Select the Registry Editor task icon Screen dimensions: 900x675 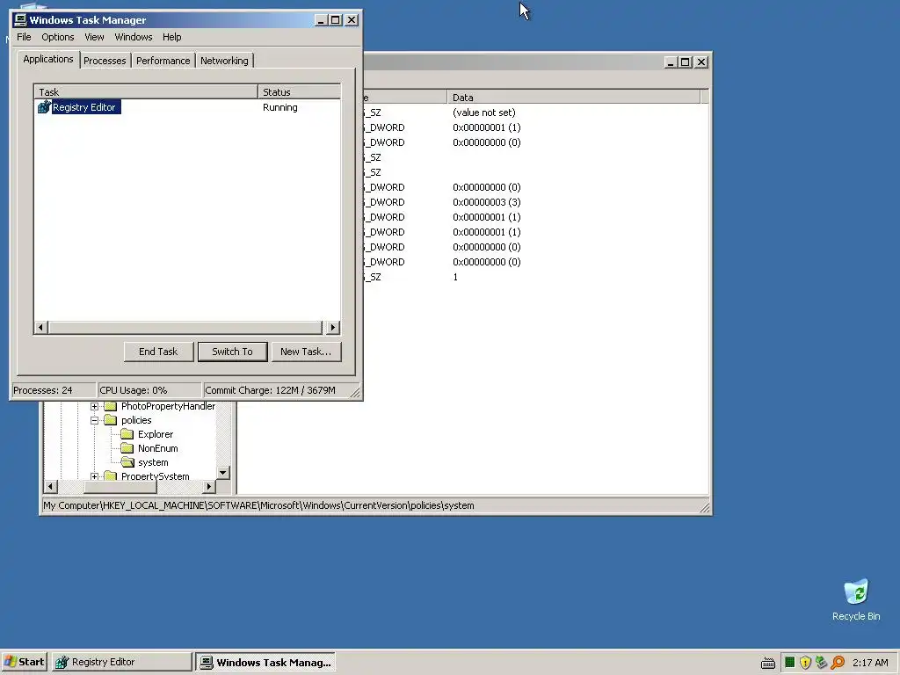pos(44,107)
